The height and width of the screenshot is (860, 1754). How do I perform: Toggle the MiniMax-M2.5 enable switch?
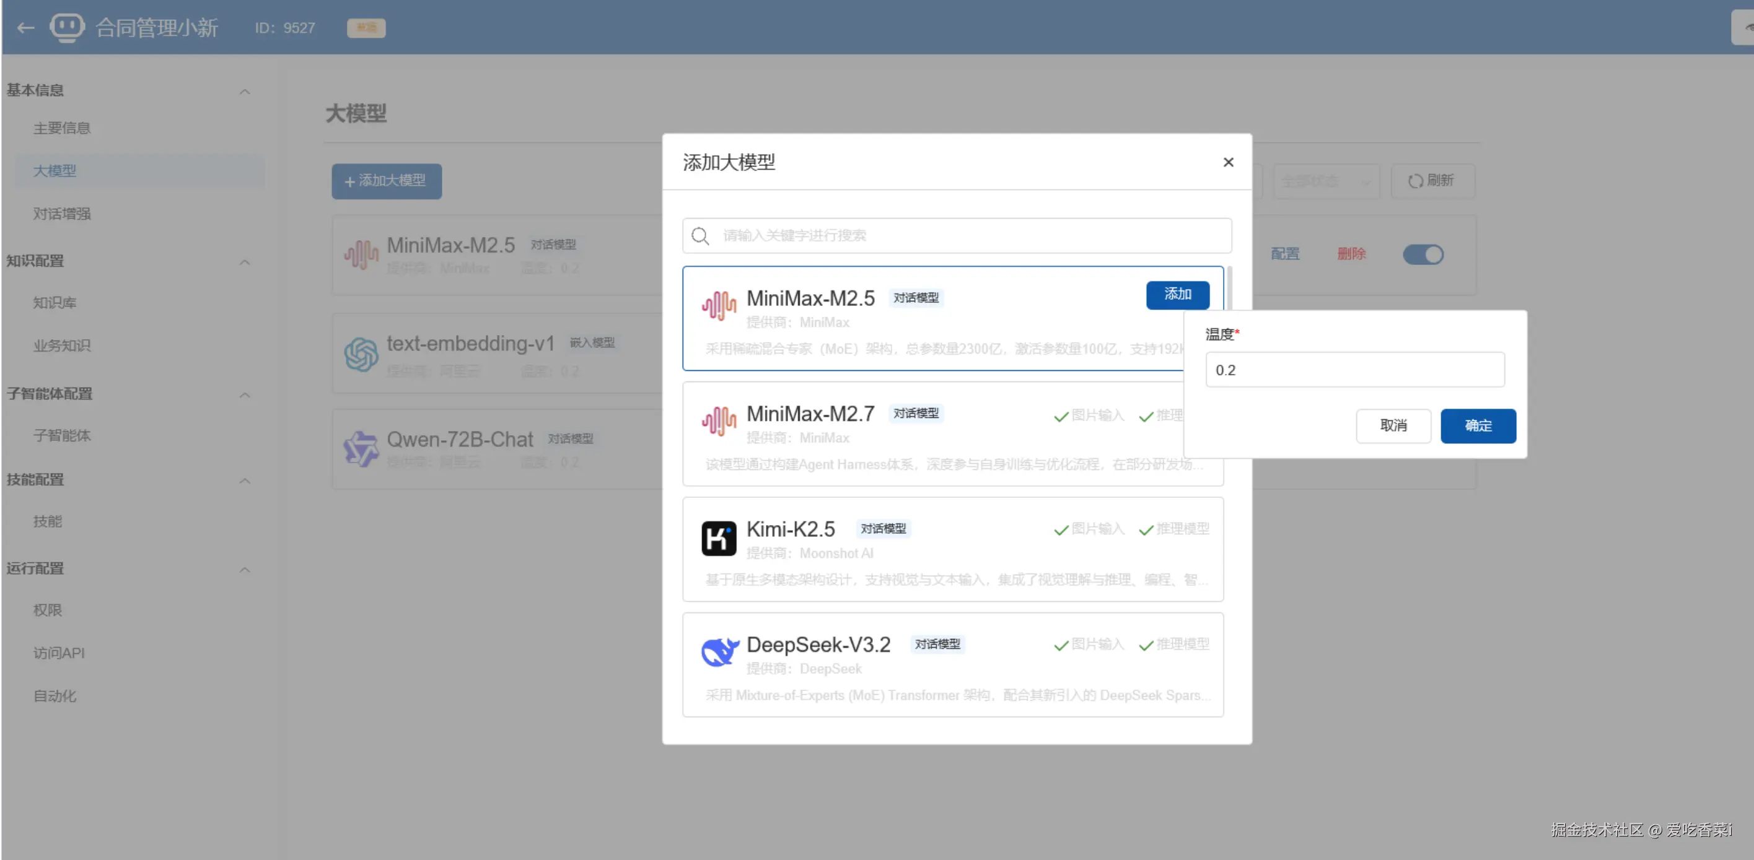pos(1423,254)
